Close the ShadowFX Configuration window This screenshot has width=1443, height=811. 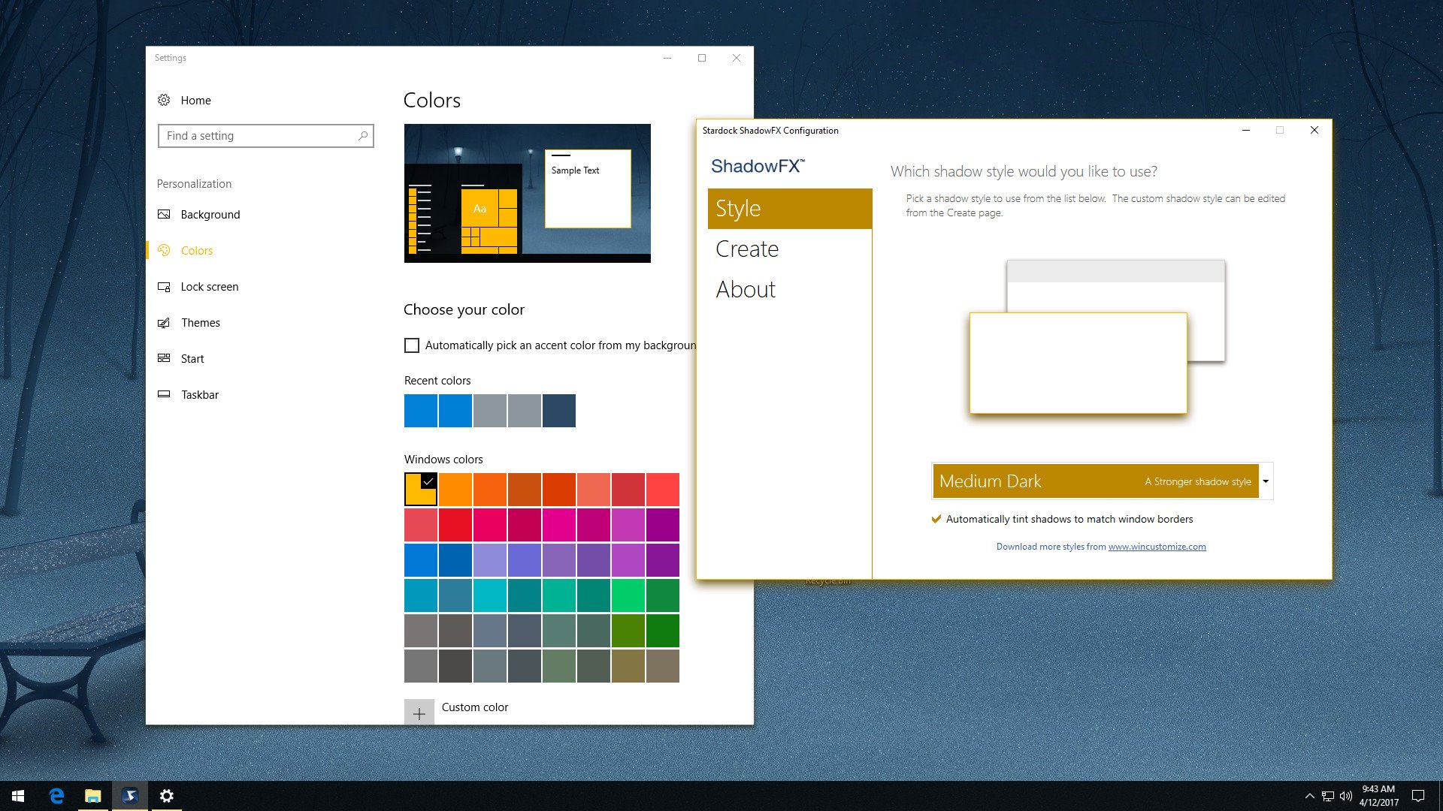1314,130
